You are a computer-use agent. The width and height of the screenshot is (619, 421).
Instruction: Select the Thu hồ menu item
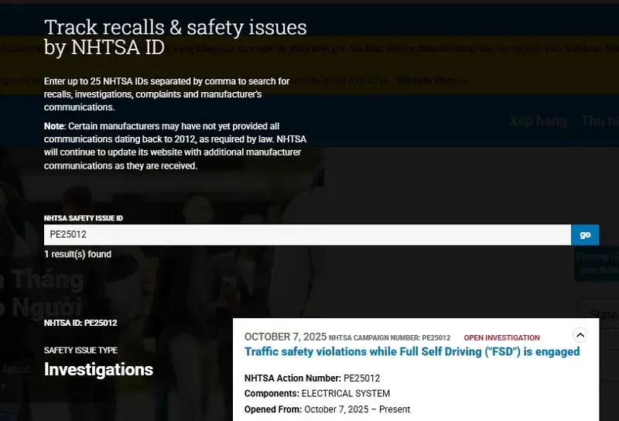click(x=600, y=121)
